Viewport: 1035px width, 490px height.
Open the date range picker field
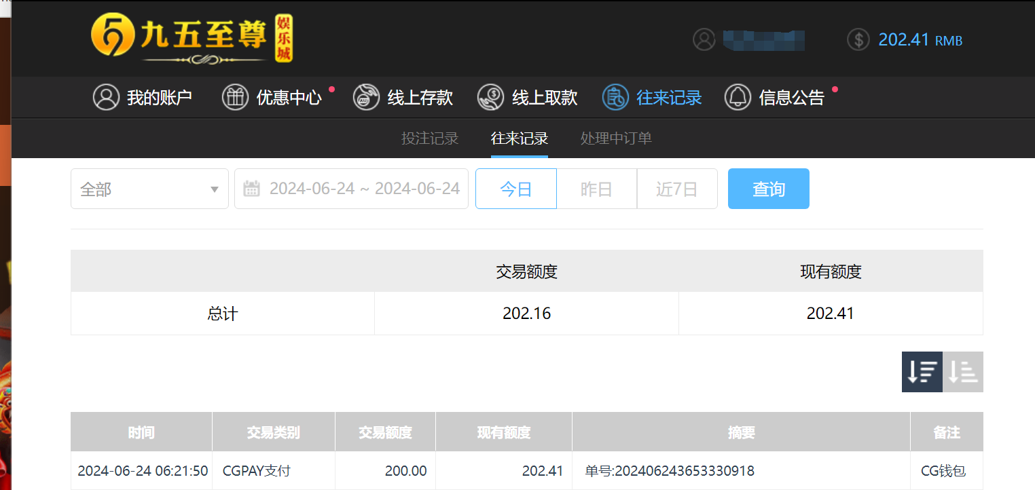point(351,189)
